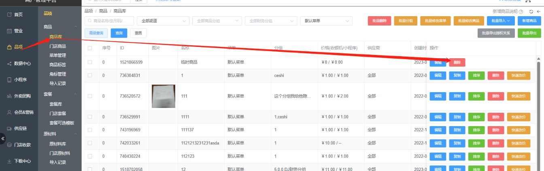Select 菜单管理 in the submenu
Screen dimensions: 544x171
pyautogui.click(x=58, y=55)
